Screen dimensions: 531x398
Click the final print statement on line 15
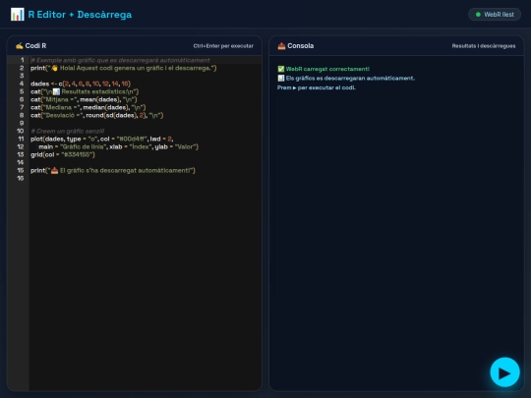pyautogui.click(x=113, y=171)
